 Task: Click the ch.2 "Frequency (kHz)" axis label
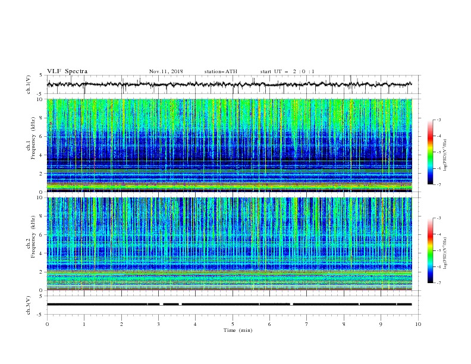pyautogui.click(x=33, y=237)
